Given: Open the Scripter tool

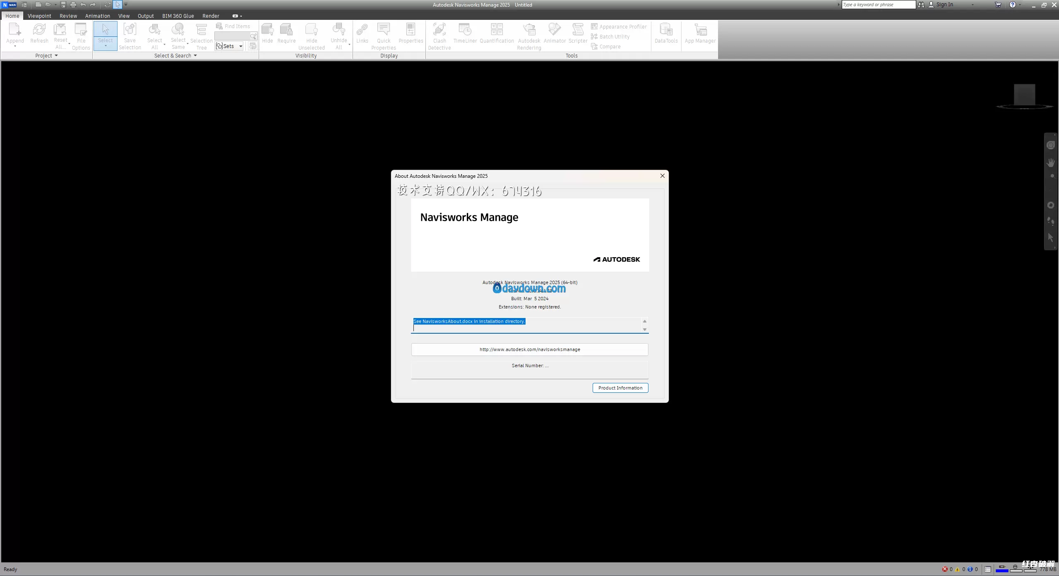Looking at the screenshot, I should click(x=578, y=33).
